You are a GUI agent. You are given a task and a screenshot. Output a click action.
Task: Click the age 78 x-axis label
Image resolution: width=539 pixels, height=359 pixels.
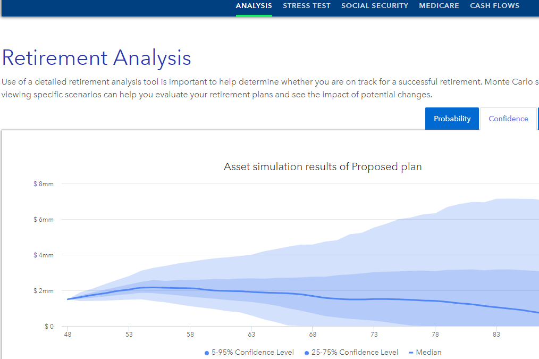pyautogui.click(x=435, y=334)
